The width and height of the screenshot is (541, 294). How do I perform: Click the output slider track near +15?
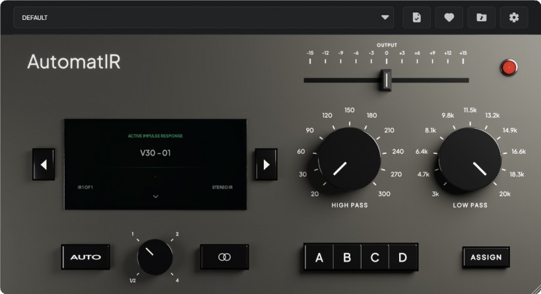click(463, 80)
